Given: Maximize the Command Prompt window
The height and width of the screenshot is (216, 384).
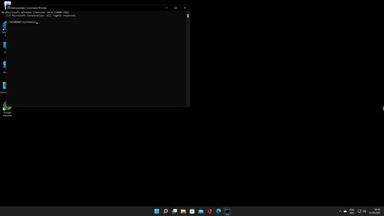Looking at the screenshot, I should (x=176, y=8).
